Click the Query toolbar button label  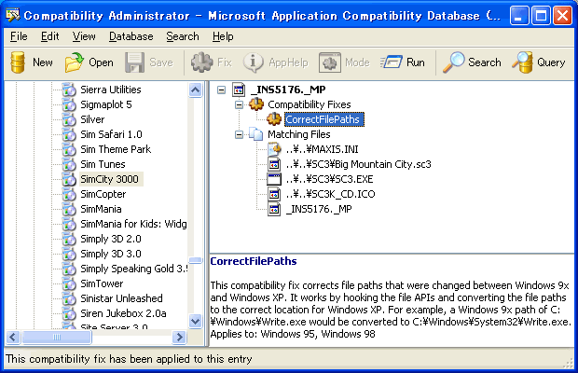pyautogui.click(x=551, y=62)
